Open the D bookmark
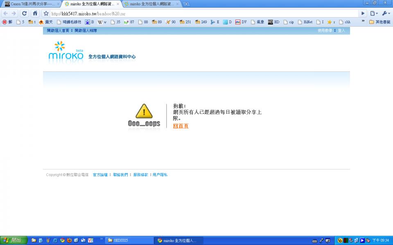393x245 pixels. click(x=227, y=22)
